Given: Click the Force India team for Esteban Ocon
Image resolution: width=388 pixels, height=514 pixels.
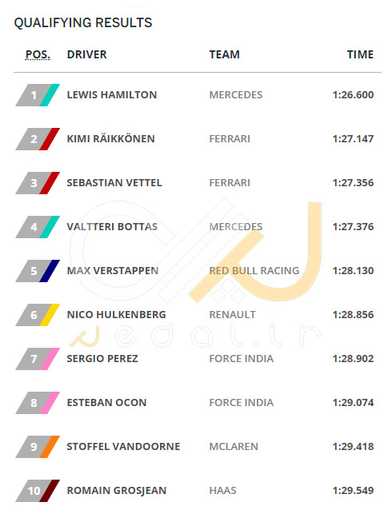Looking at the screenshot, I should click(x=242, y=403).
